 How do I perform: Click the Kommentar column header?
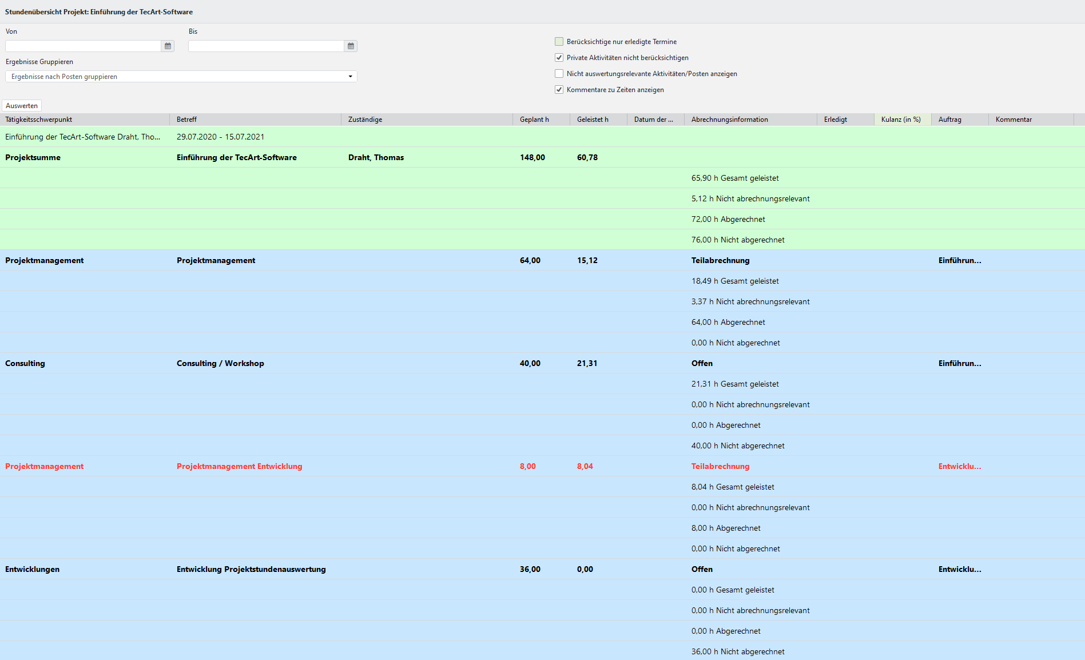point(1031,120)
